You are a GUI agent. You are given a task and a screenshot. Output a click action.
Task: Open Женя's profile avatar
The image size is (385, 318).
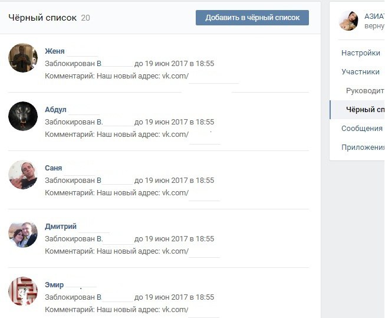click(23, 58)
